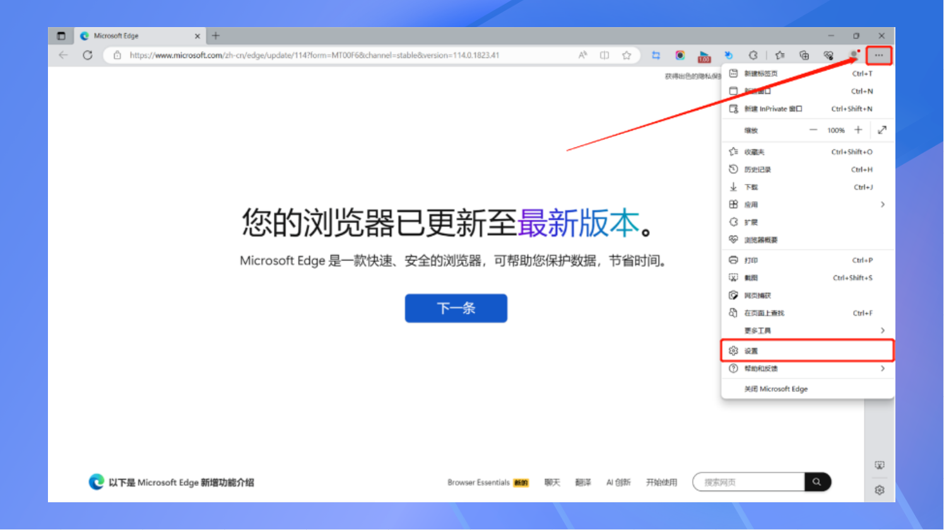The width and height of the screenshot is (944, 530).
Task: Click the 1.00 speed extension icon
Action: (x=704, y=56)
